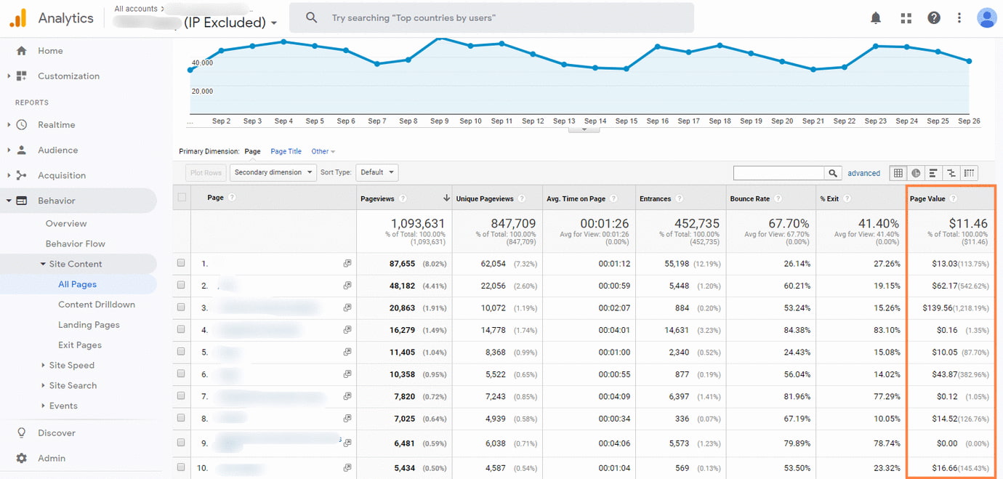Expand the Other dimension dropdown
1003x479 pixels.
(321, 151)
